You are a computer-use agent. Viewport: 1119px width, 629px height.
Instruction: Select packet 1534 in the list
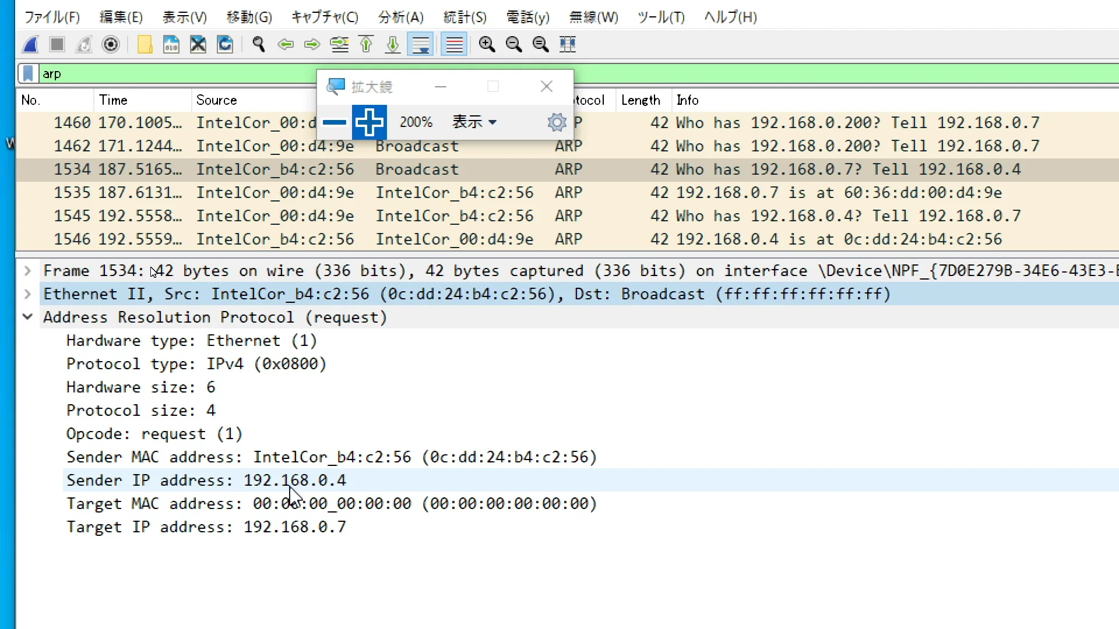(x=567, y=169)
